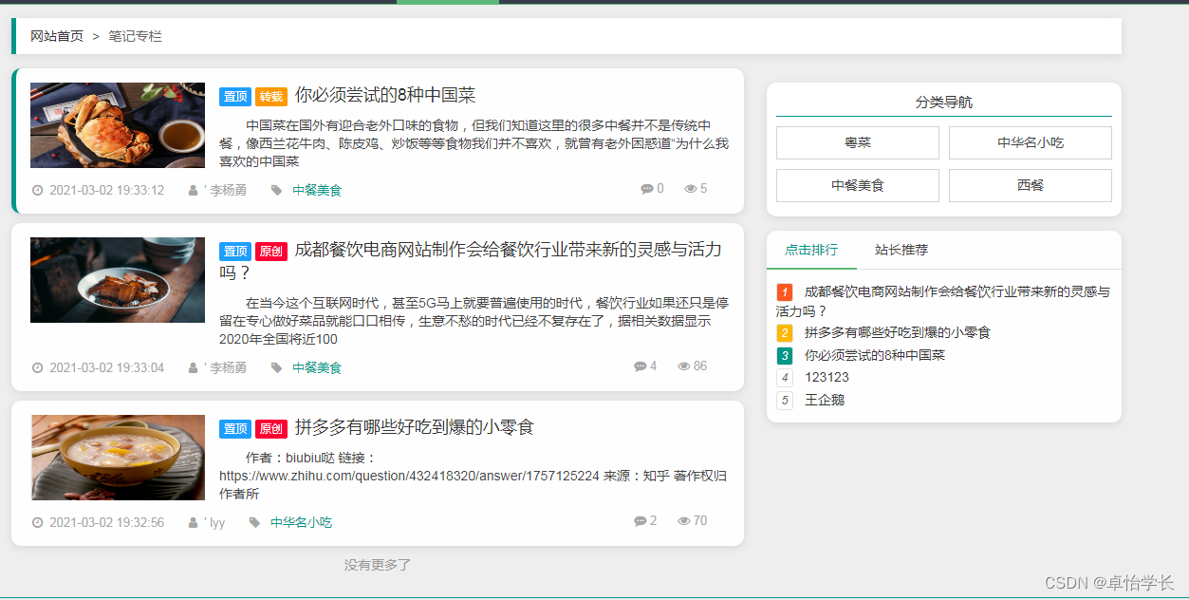Switch to the 站长推荐 tab
This screenshot has height=600, width=1189.
coord(901,251)
